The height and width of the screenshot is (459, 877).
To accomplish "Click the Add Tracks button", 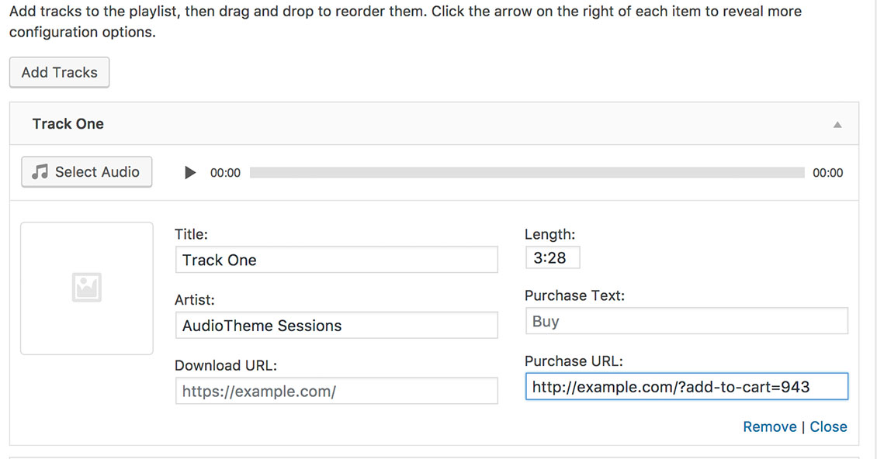I will (59, 72).
